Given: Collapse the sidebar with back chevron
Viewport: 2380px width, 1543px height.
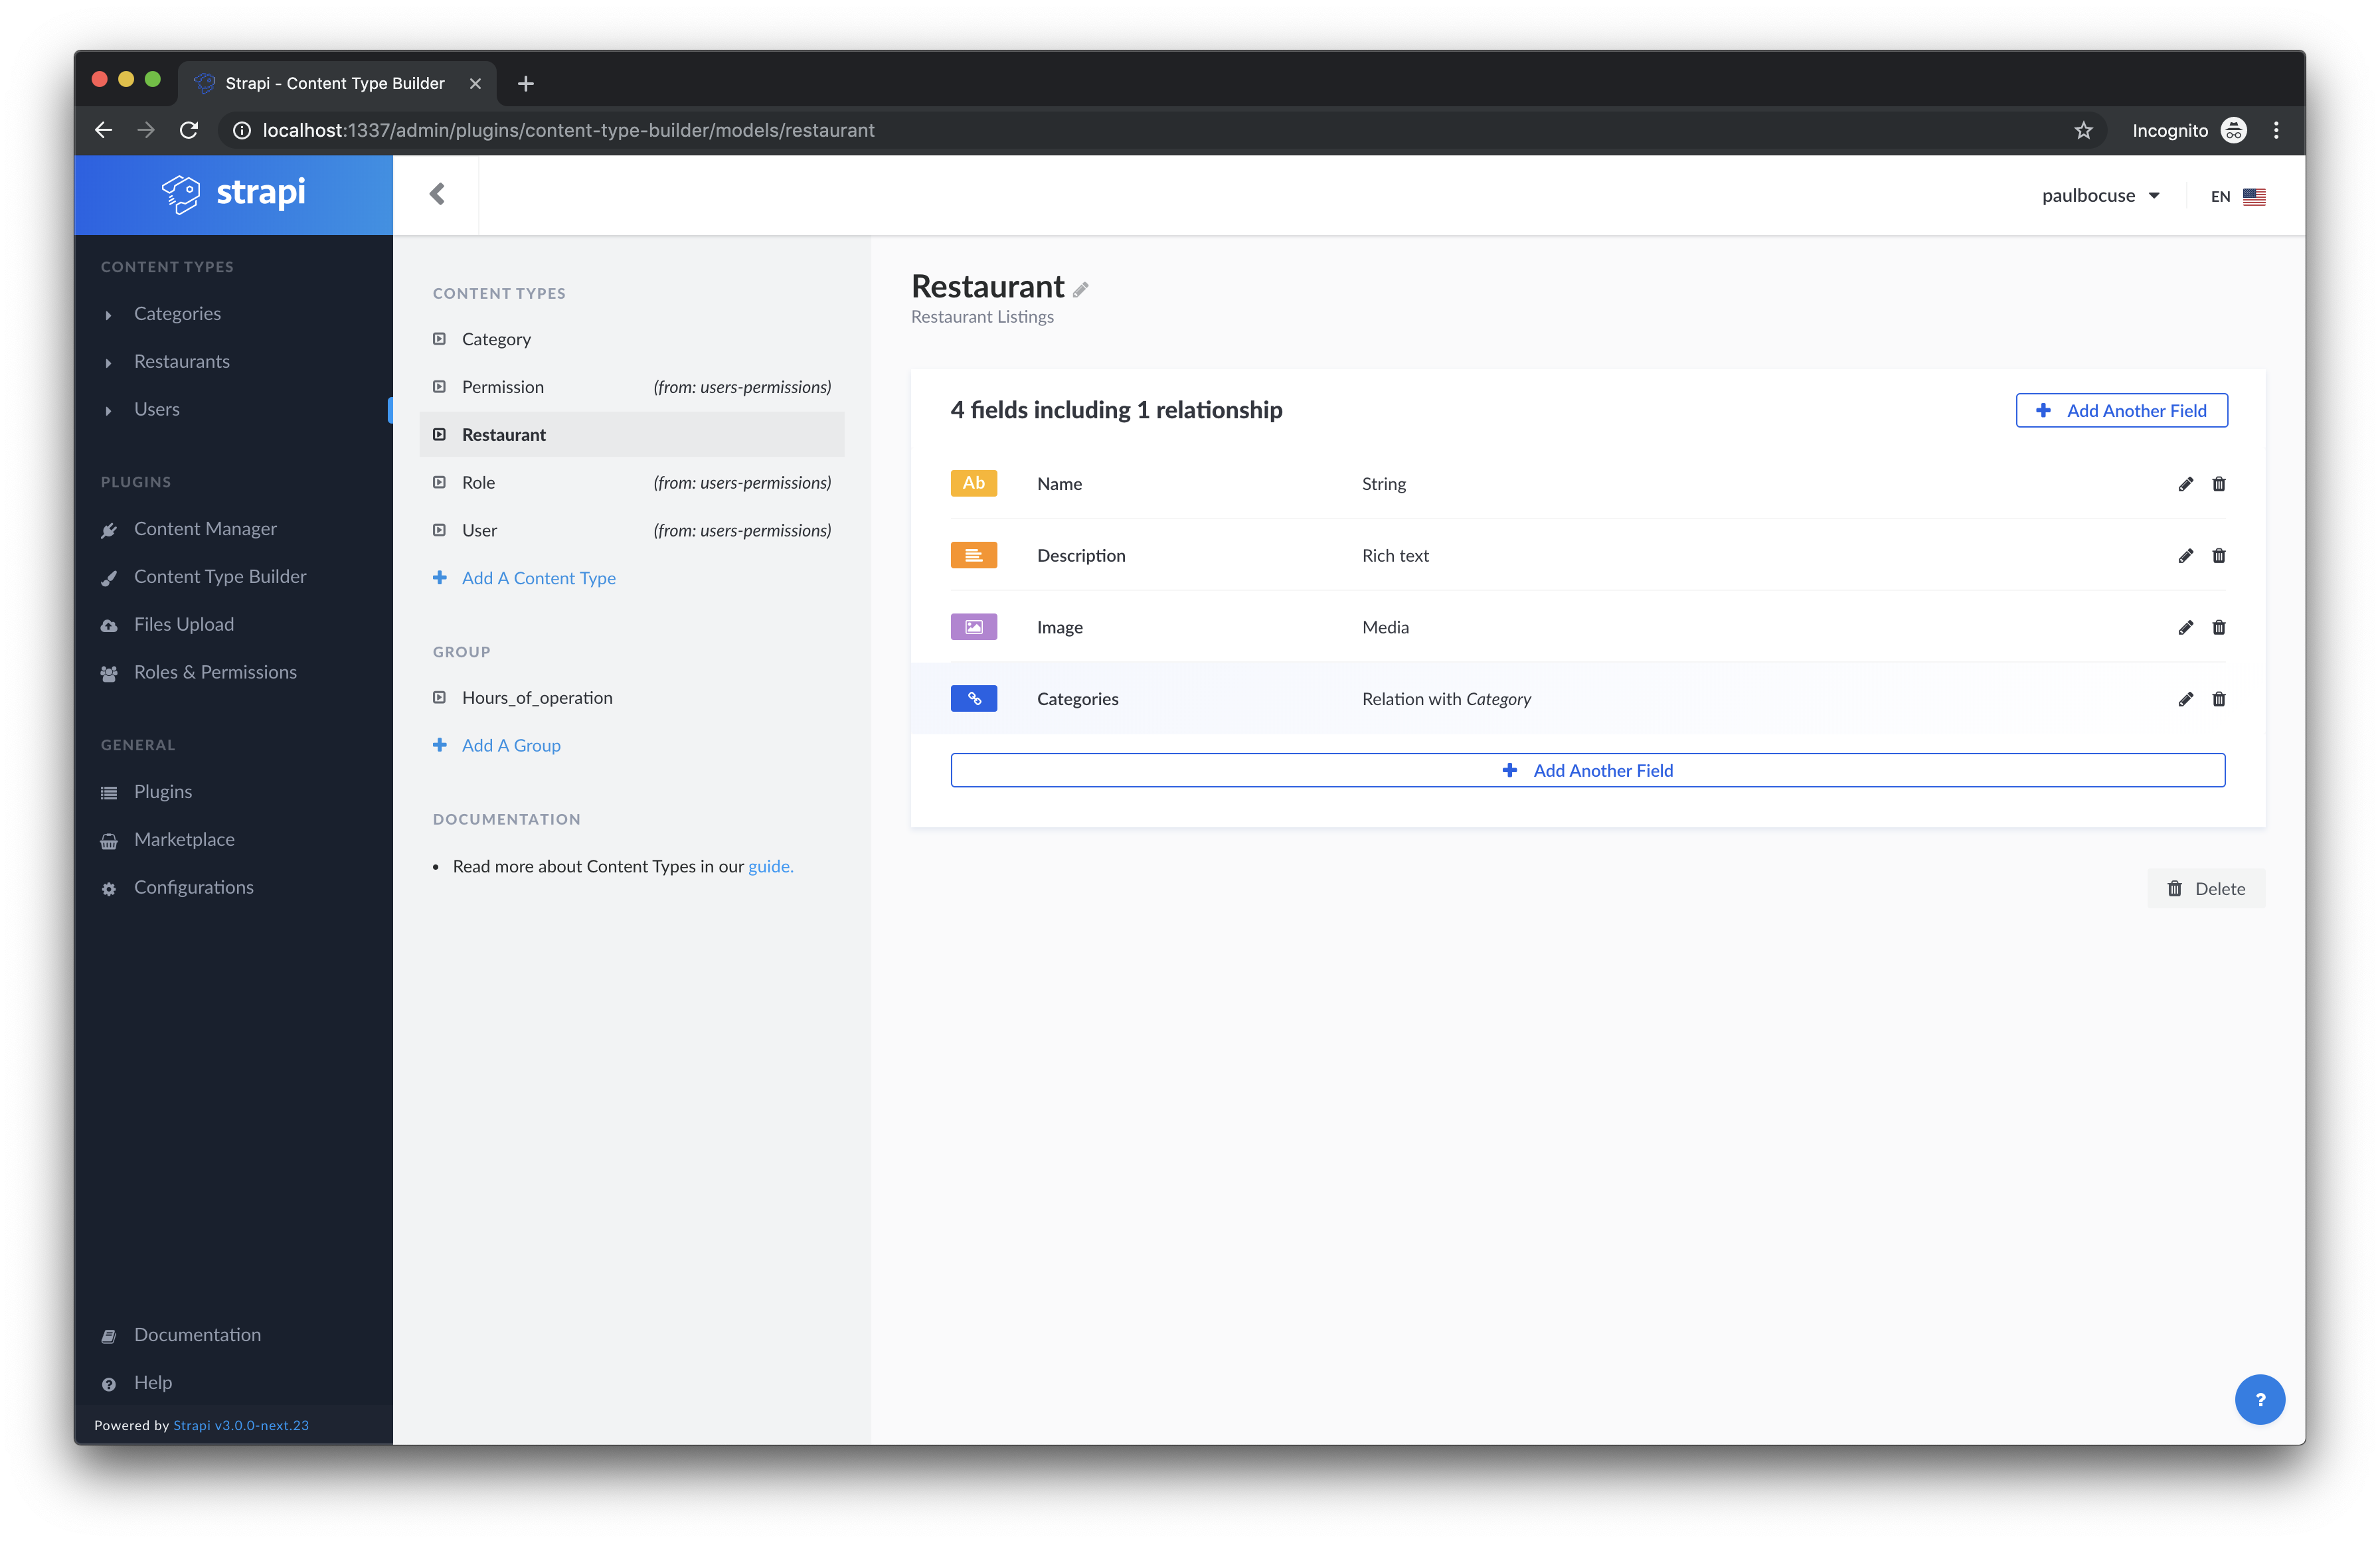Looking at the screenshot, I should tap(437, 194).
